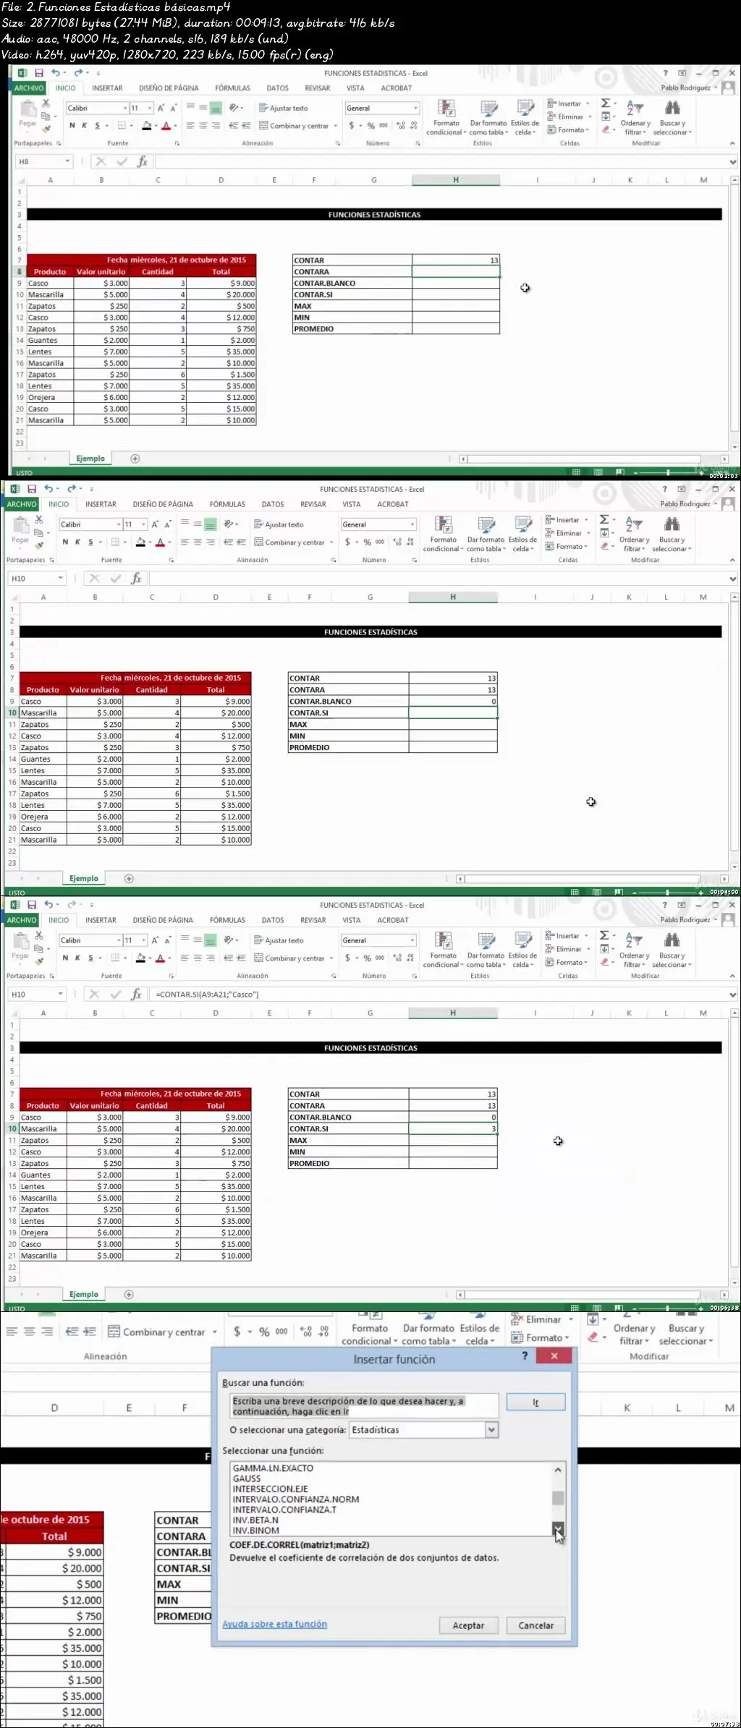Select INTERSECCION.EJE in the function list
Image resolution: width=741 pixels, height=1728 pixels.
[x=270, y=1489]
